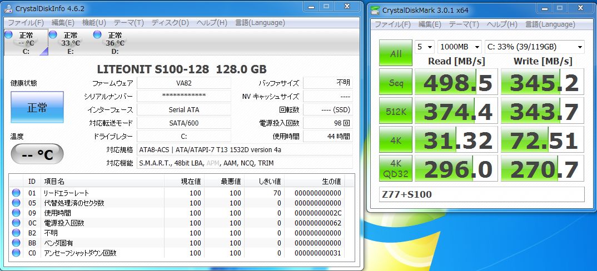Click the drive letter C: value field
The height and width of the screenshot is (271, 597).
tap(184, 136)
